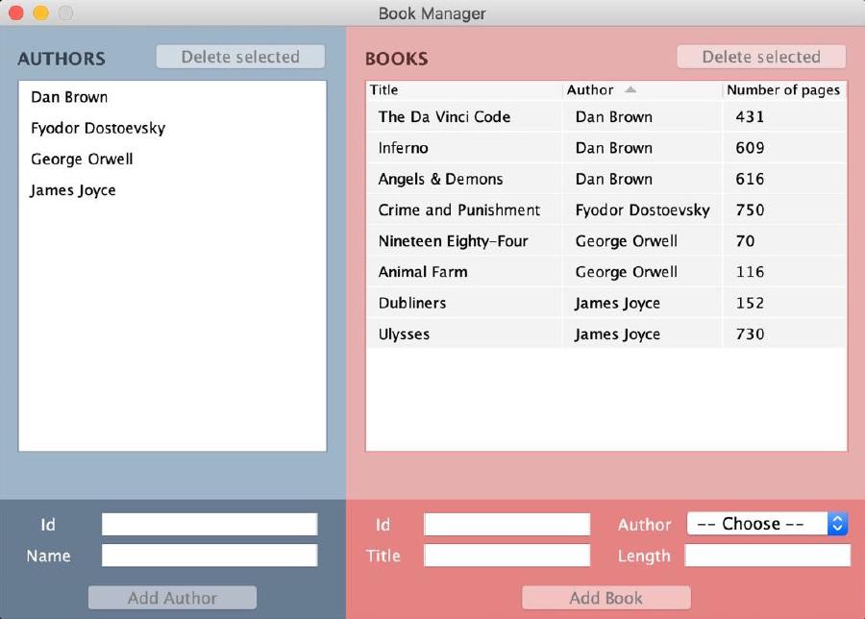Focus the book Id text field
Image resolution: width=865 pixels, height=619 pixels.
click(x=507, y=524)
